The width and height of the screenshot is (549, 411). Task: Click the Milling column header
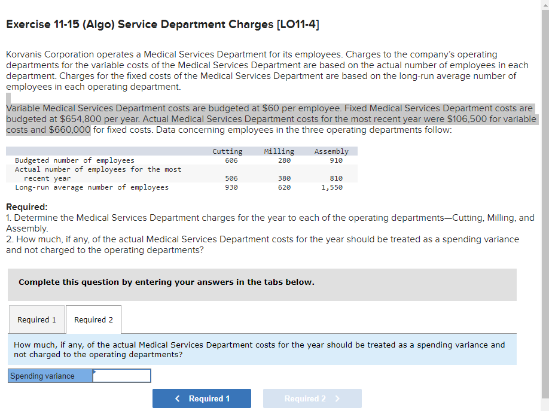point(279,151)
